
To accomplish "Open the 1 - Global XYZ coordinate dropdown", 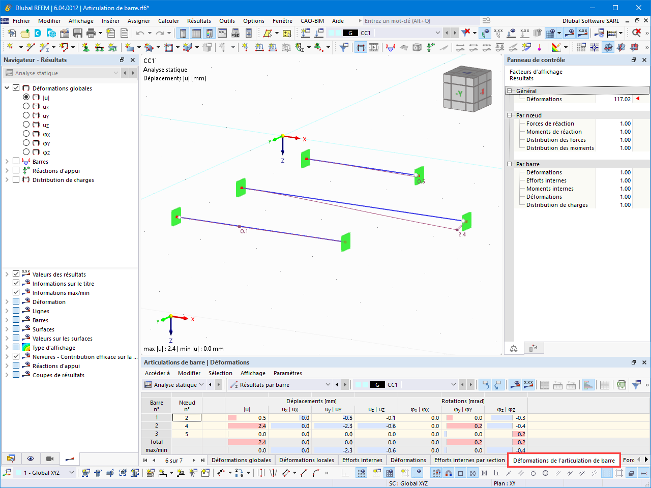I will pyautogui.click(x=71, y=473).
